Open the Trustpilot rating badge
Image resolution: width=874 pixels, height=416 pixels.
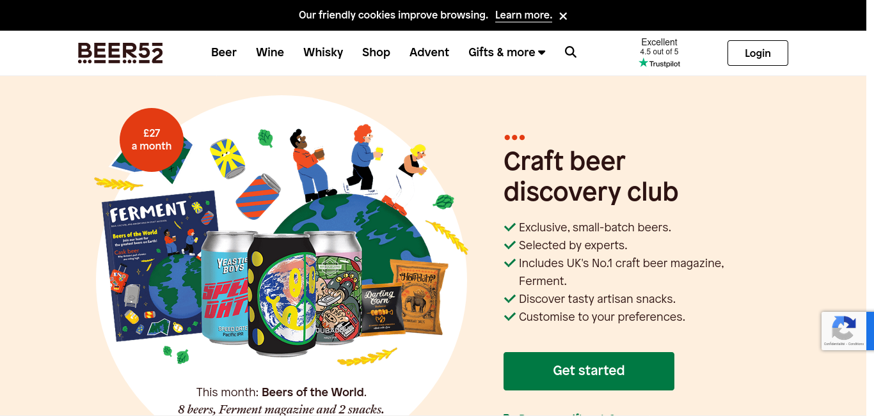659,53
